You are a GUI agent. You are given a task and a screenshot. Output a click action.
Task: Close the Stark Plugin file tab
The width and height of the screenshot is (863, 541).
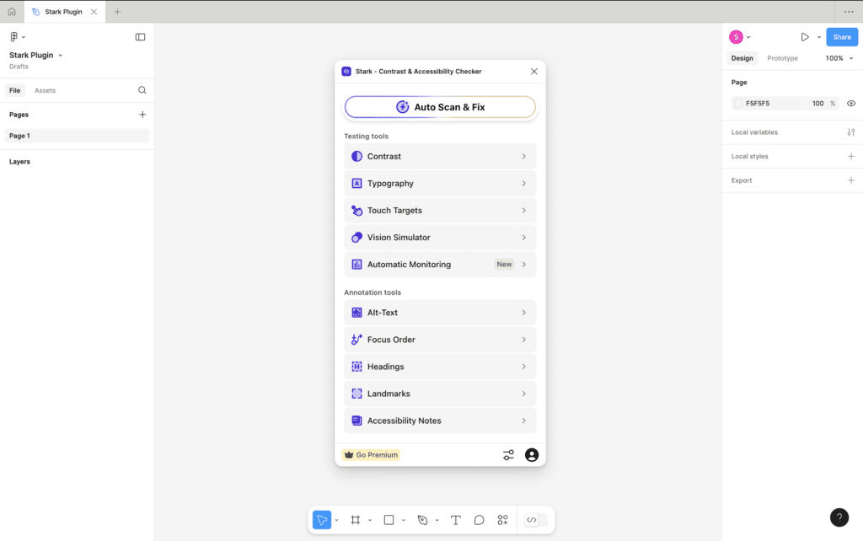pos(94,12)
